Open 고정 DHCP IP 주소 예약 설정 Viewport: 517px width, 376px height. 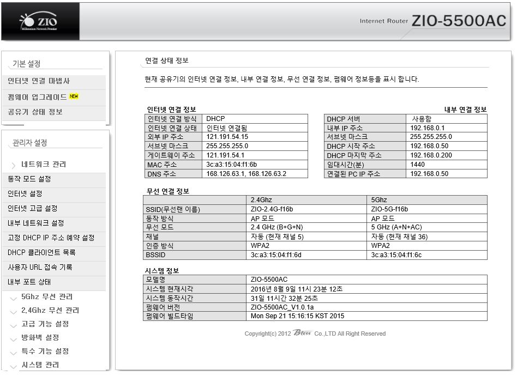click(51, 238)
